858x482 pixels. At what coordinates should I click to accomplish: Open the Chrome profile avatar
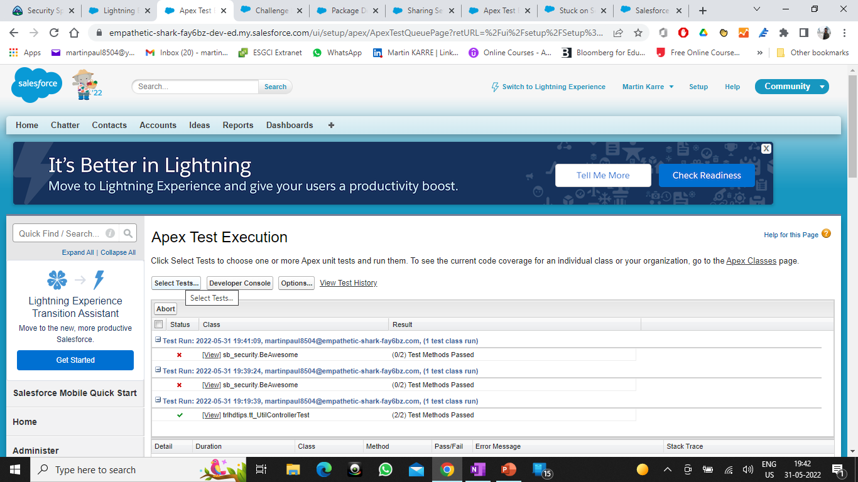823,33
